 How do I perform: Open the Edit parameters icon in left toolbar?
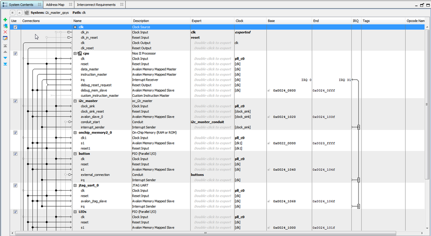(x=5, y=38)
